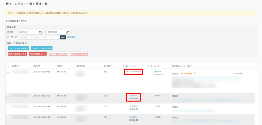The height and width of the screenshot is (125, 262).
Task: Check the order placed at 2025-09-28 22:49:36
Action: (8, 72)
